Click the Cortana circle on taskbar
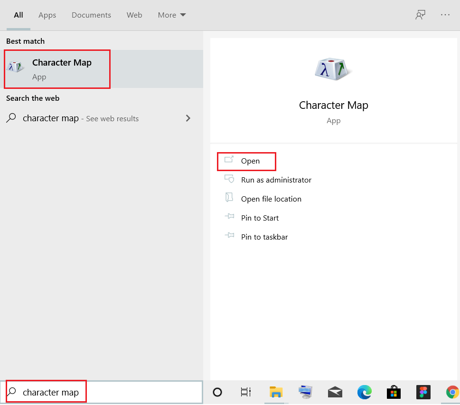 tap(217, 392)
